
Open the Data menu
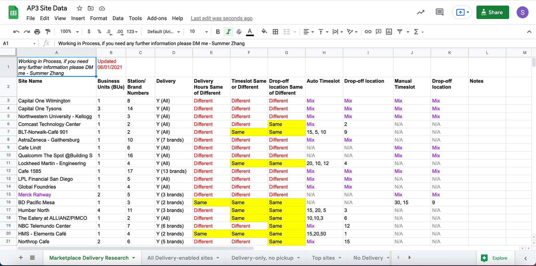(118, 18)
